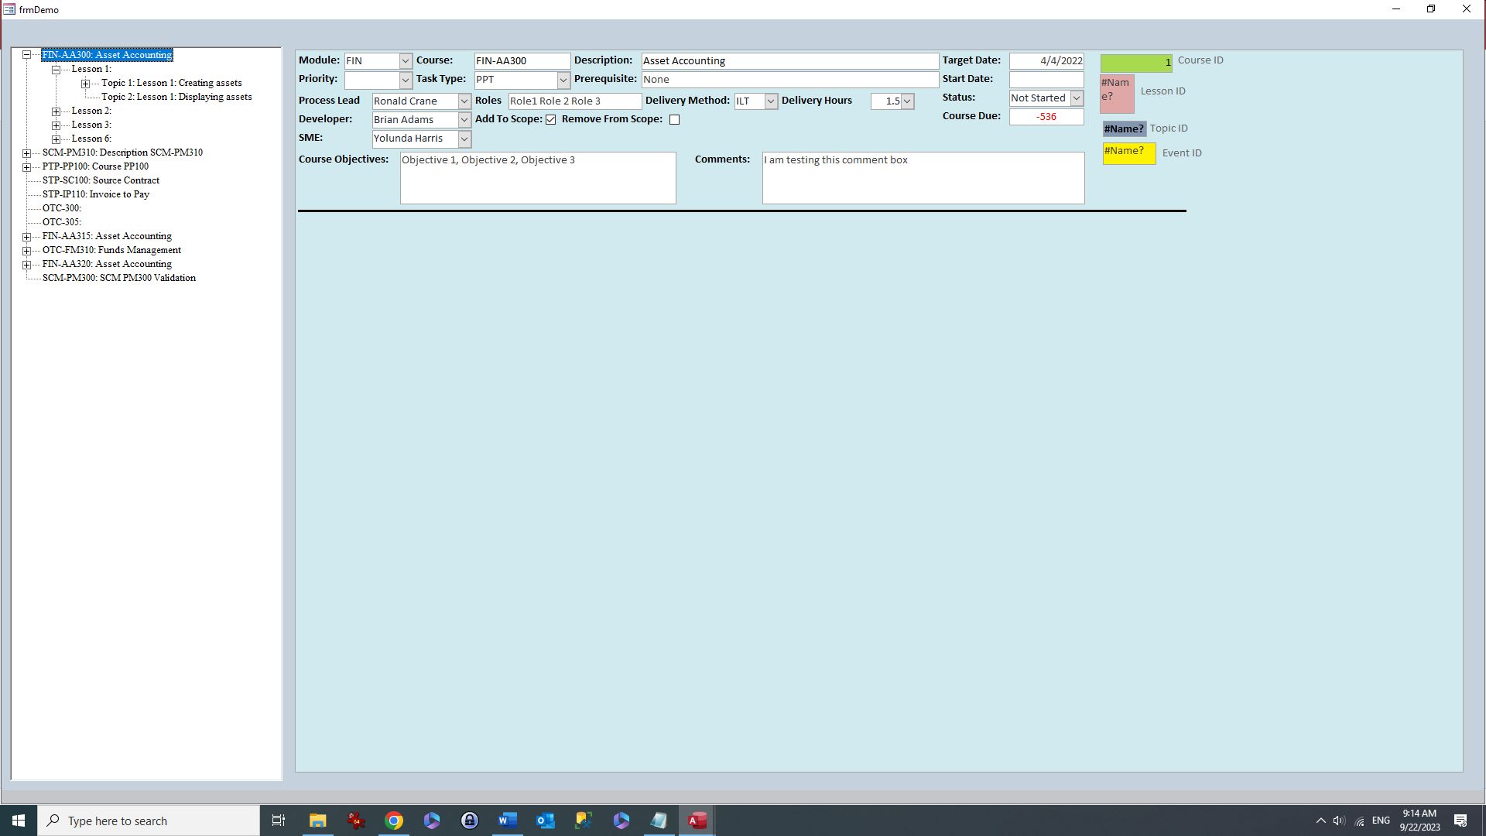Click the Course field with FIN-AA300
Image resolution: width=1486 pixels, height=836 pixels.
pos(522,61)
